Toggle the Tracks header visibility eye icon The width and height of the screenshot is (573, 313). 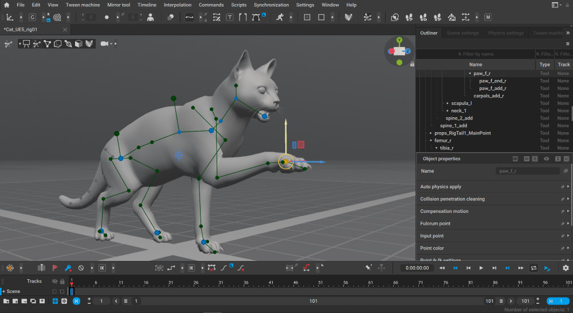click(x=54, y=282)
